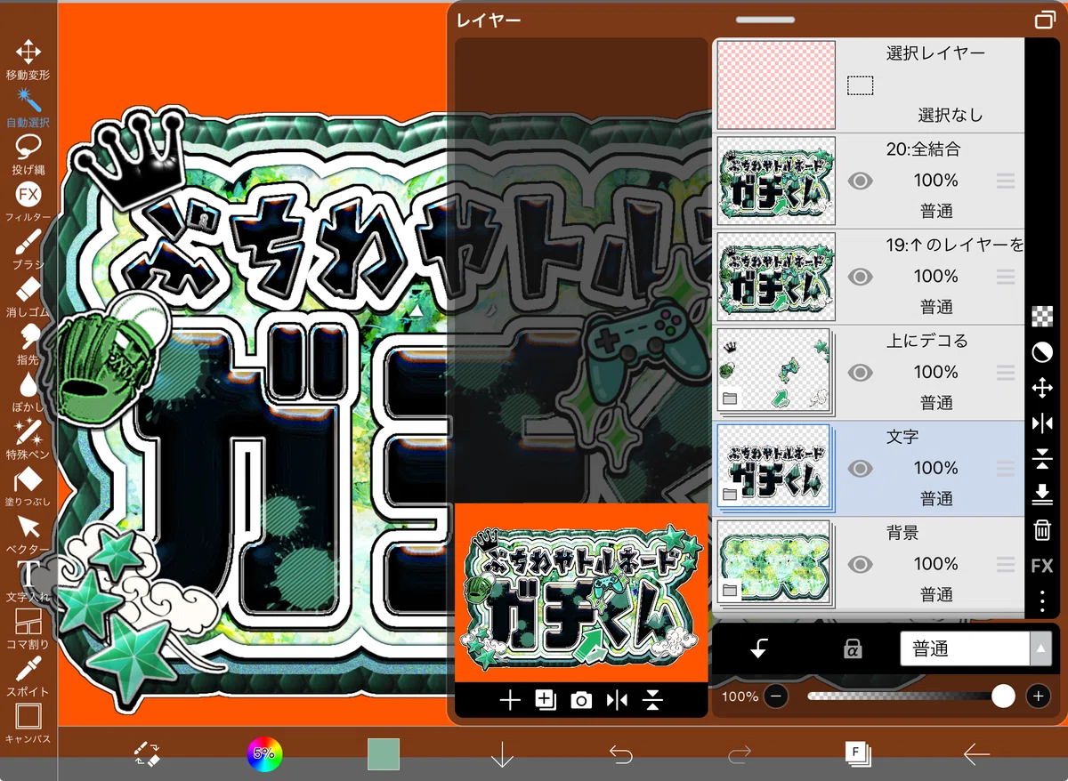Viewport: 1068px width, 781px height.
Task: Tap the brush/eraser switch icon
Action: coord(147,754)
